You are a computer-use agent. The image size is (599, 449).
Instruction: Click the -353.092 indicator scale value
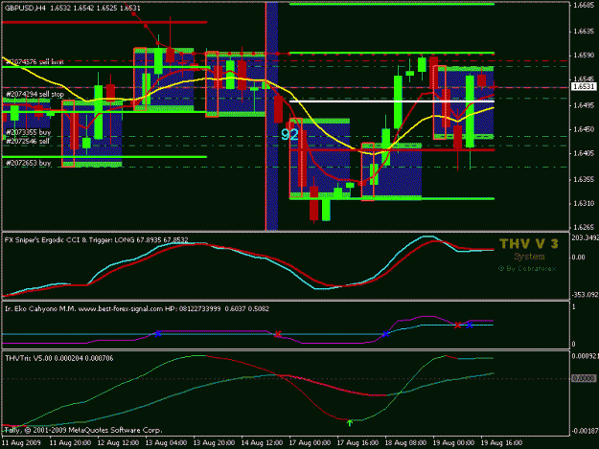[x=585, y=295]
